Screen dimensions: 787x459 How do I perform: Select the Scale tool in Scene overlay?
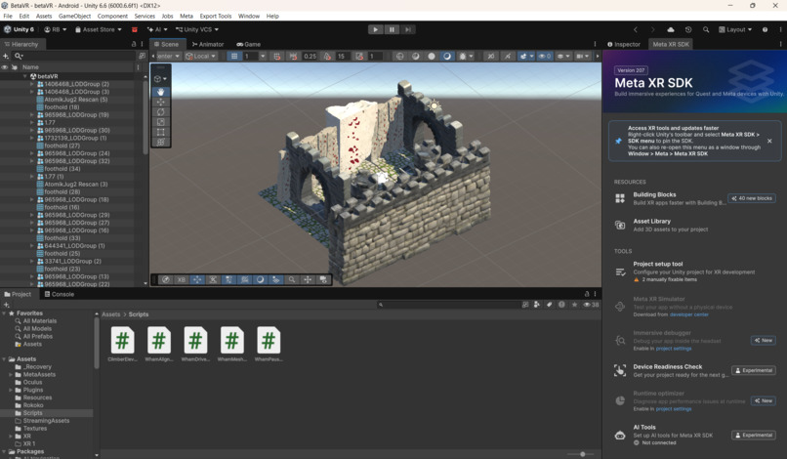coord(160,122)
